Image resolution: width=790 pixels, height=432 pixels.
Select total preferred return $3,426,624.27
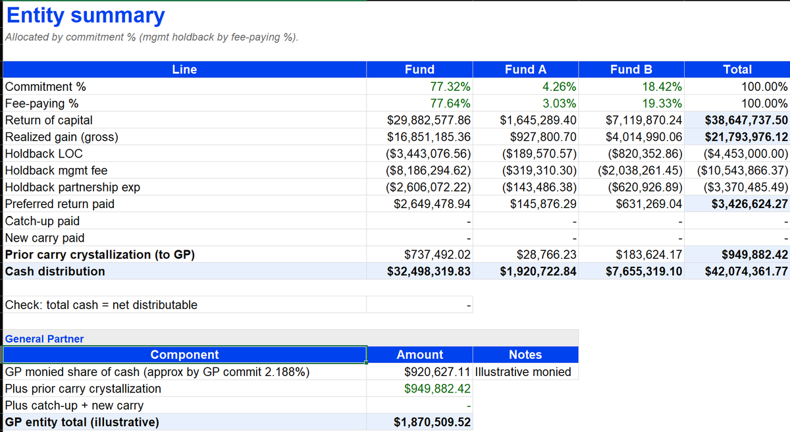(x=737, y=204)
